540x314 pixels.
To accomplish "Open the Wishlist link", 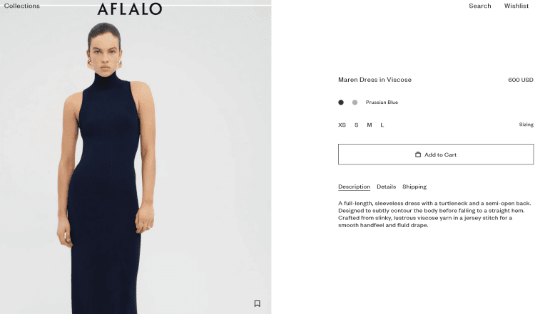I will tap(516, 6).
